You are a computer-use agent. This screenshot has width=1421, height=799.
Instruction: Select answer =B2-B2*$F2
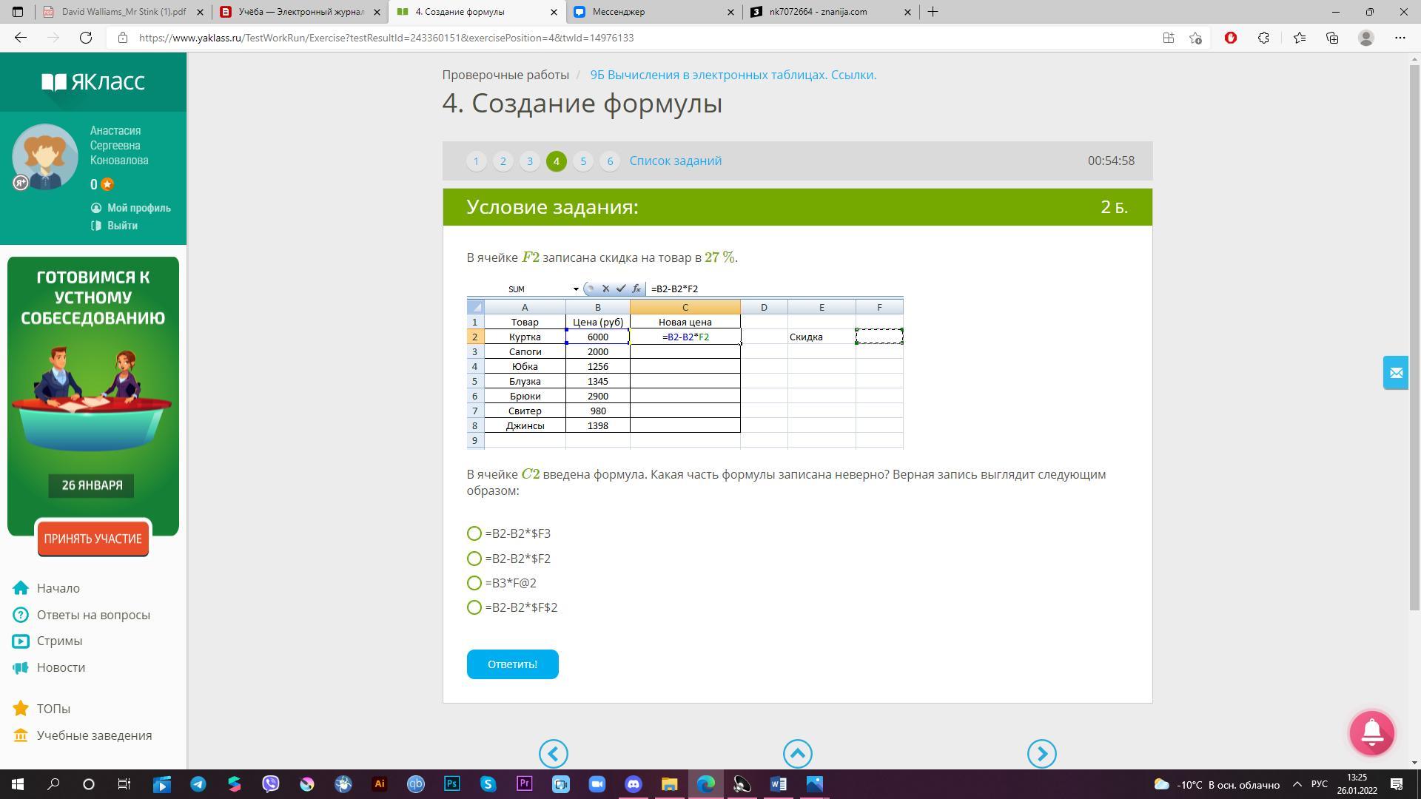click(x=474, y=559)
